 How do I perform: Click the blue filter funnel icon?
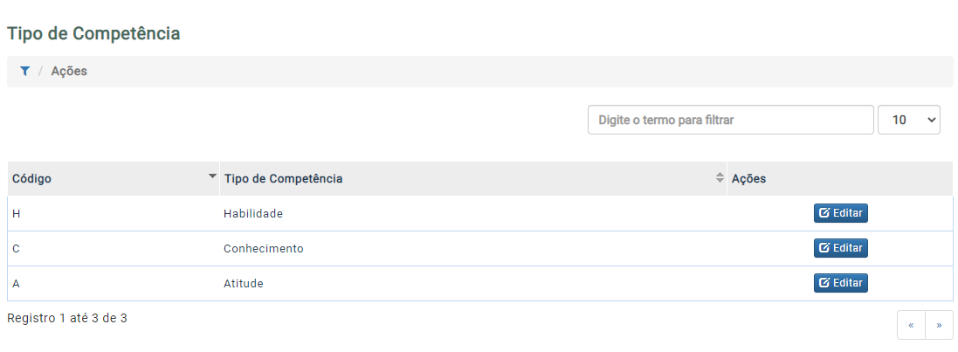click(x=24, y=72)
